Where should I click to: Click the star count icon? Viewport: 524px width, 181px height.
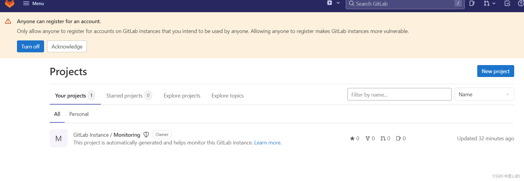coord(352,138)
